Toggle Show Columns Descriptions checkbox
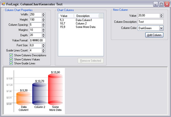 click(11, 55)
